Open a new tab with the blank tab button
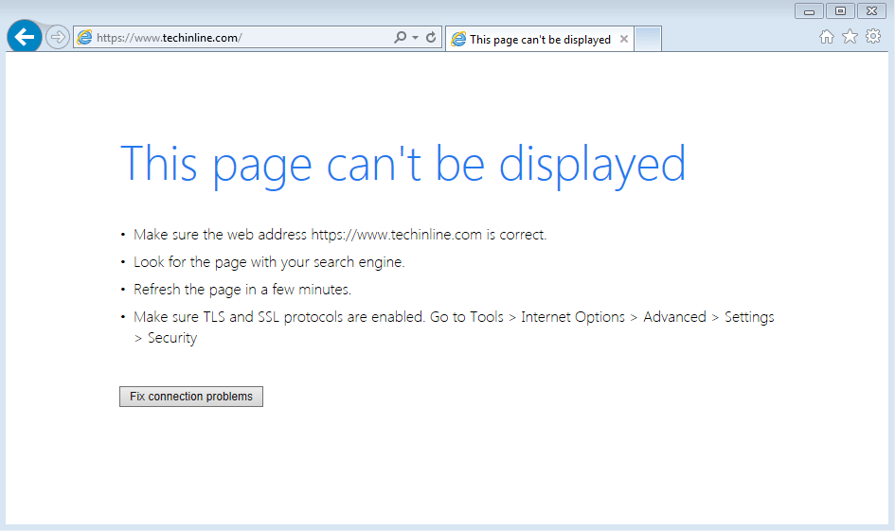Screen dimensions: 895x531 648,39
